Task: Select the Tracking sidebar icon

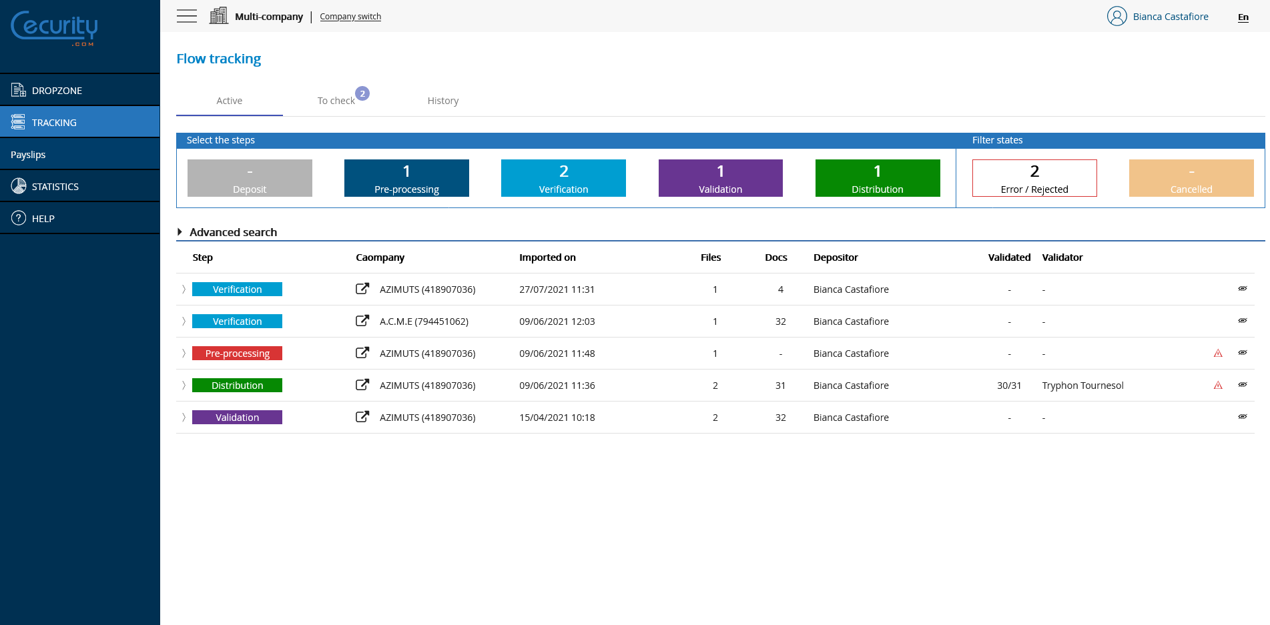Action: coord(18,121)
